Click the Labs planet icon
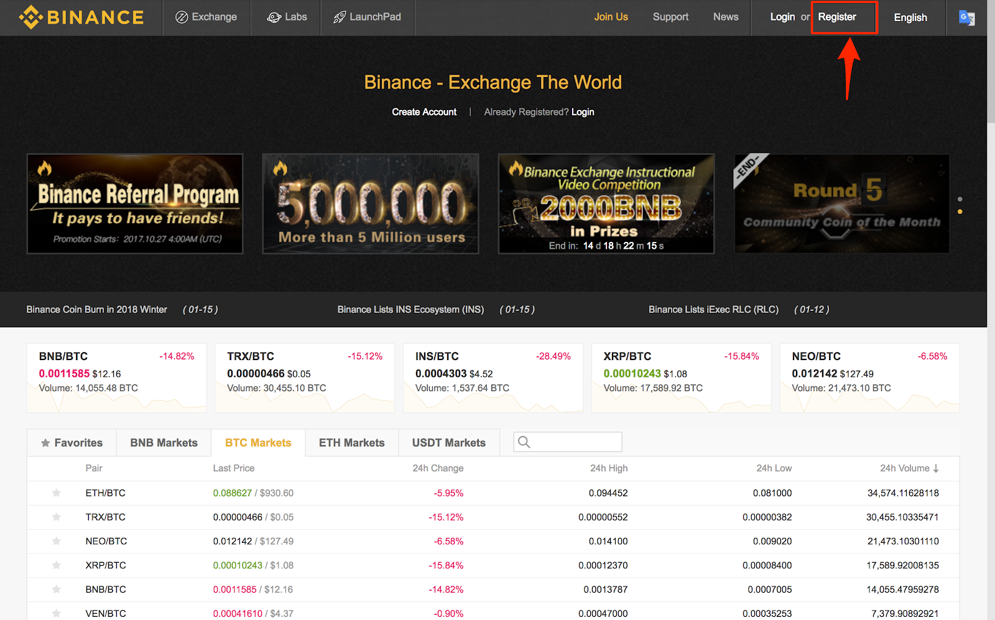The width and height of the screenshot is (995, 620). (274, 17)
